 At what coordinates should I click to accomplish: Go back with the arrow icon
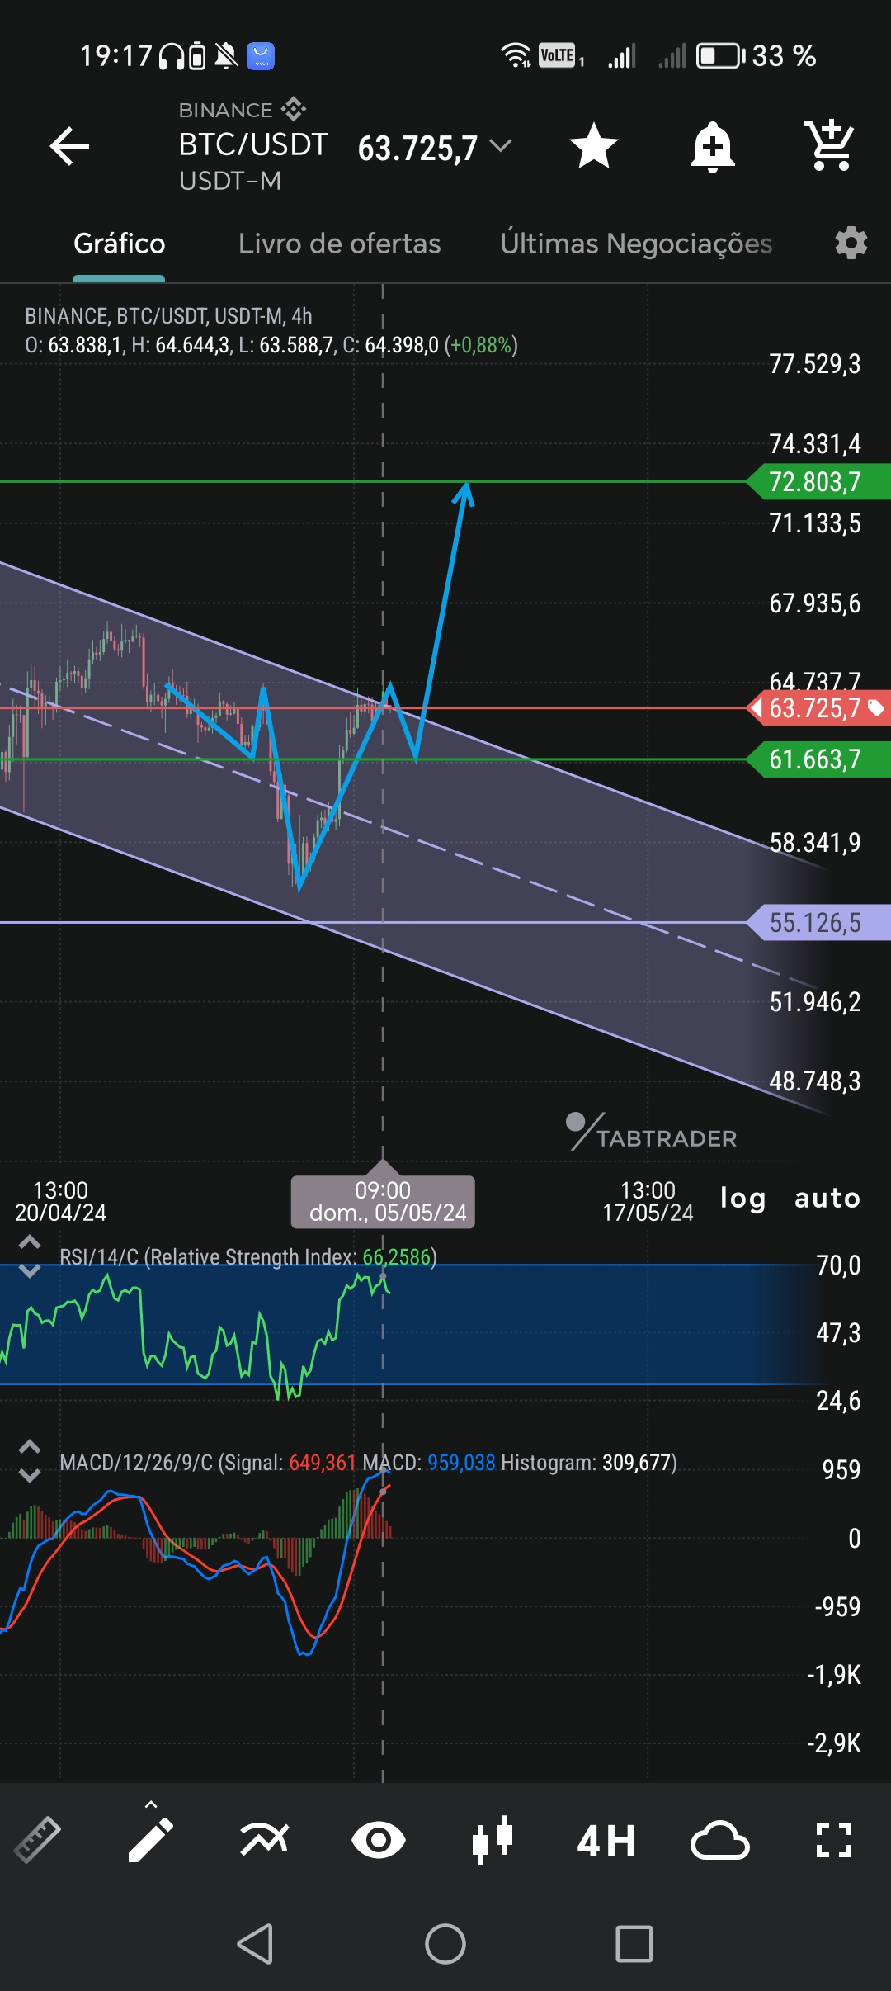(x=69, y=146)
